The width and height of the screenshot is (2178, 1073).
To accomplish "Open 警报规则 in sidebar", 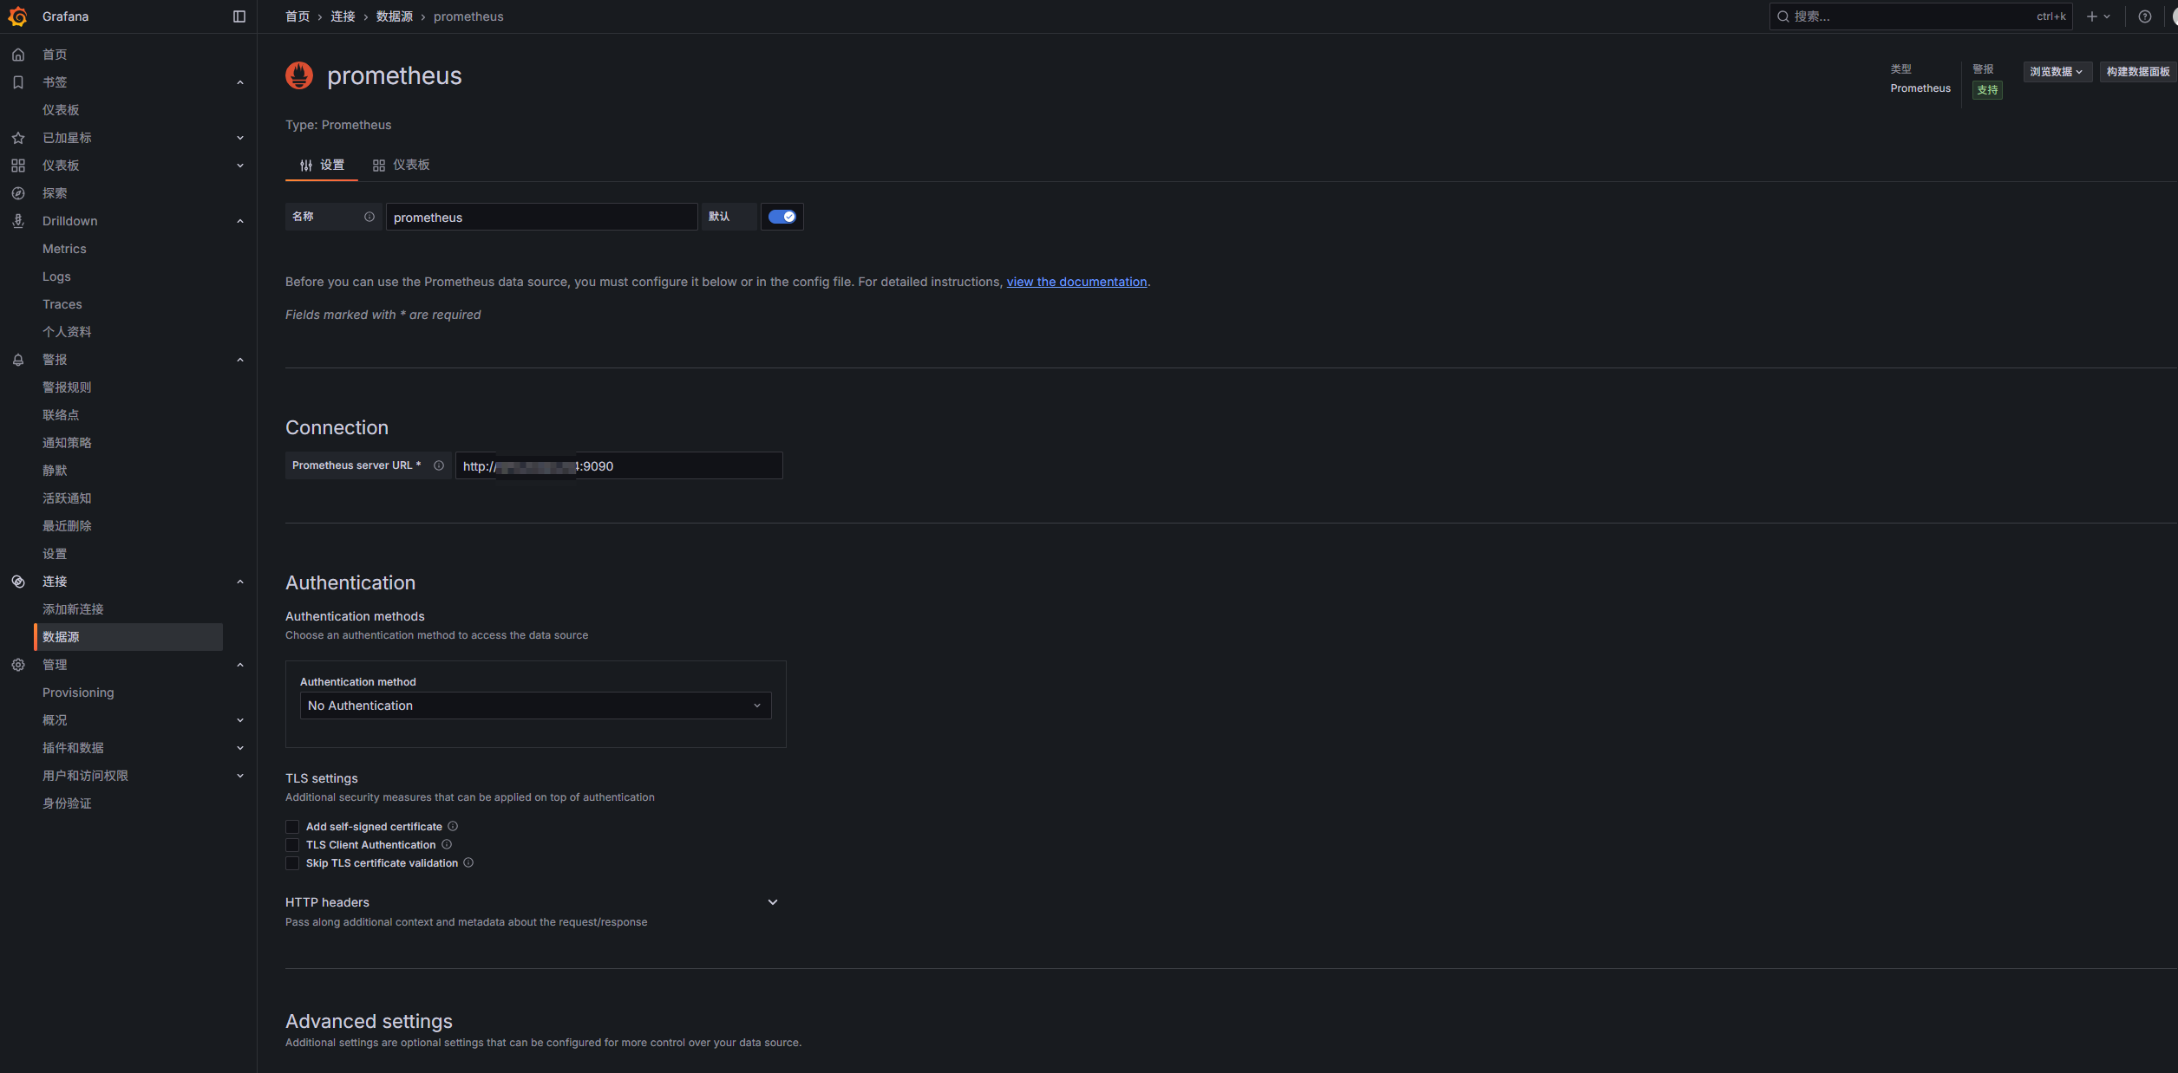I will point(67,387).
